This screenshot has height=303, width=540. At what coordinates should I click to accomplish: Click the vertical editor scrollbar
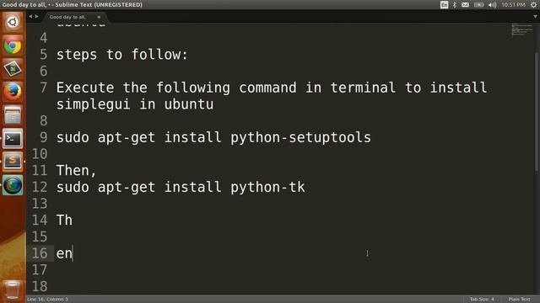(537, 111)
